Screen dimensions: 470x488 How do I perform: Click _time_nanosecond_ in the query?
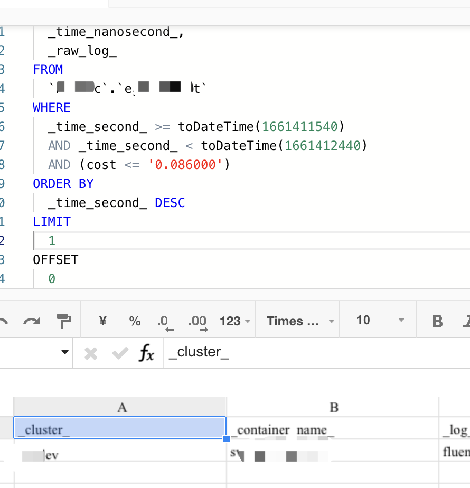coord(113,32)
